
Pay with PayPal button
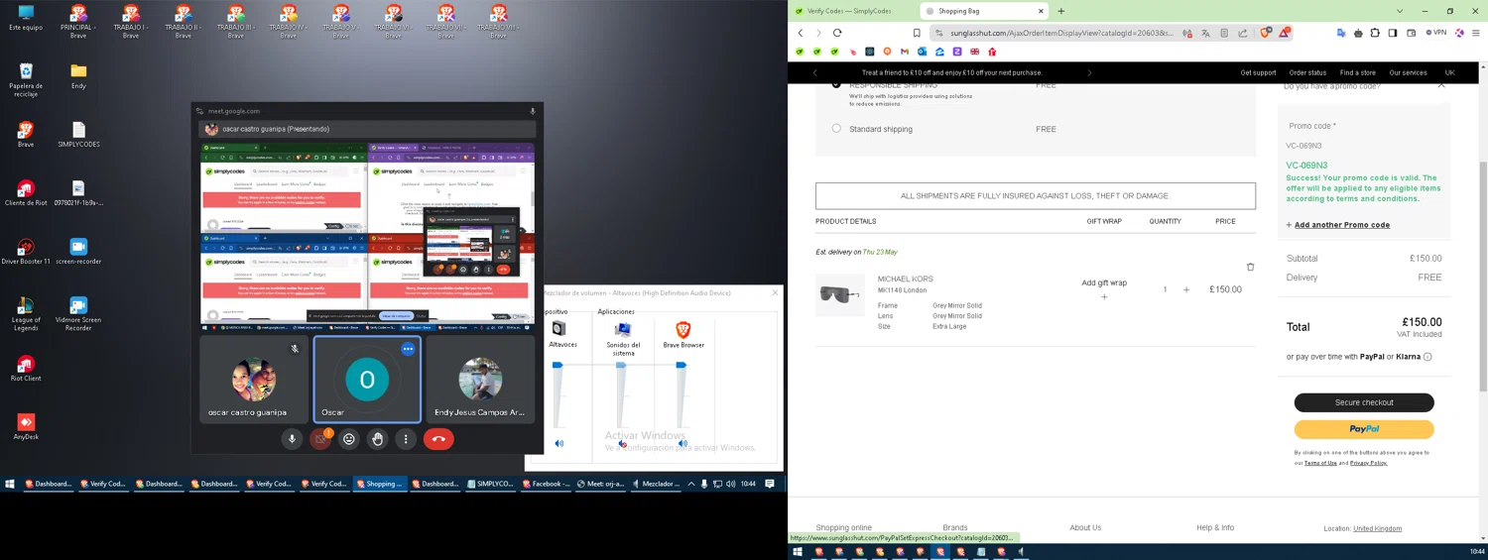pos(1364,429)
